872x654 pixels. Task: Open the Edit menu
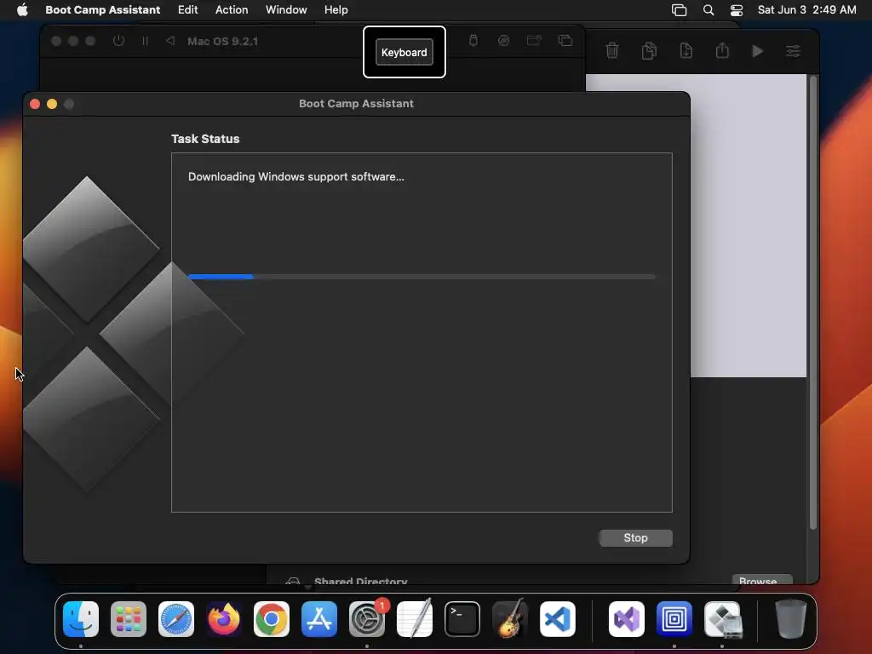click(x=188, y=9)
